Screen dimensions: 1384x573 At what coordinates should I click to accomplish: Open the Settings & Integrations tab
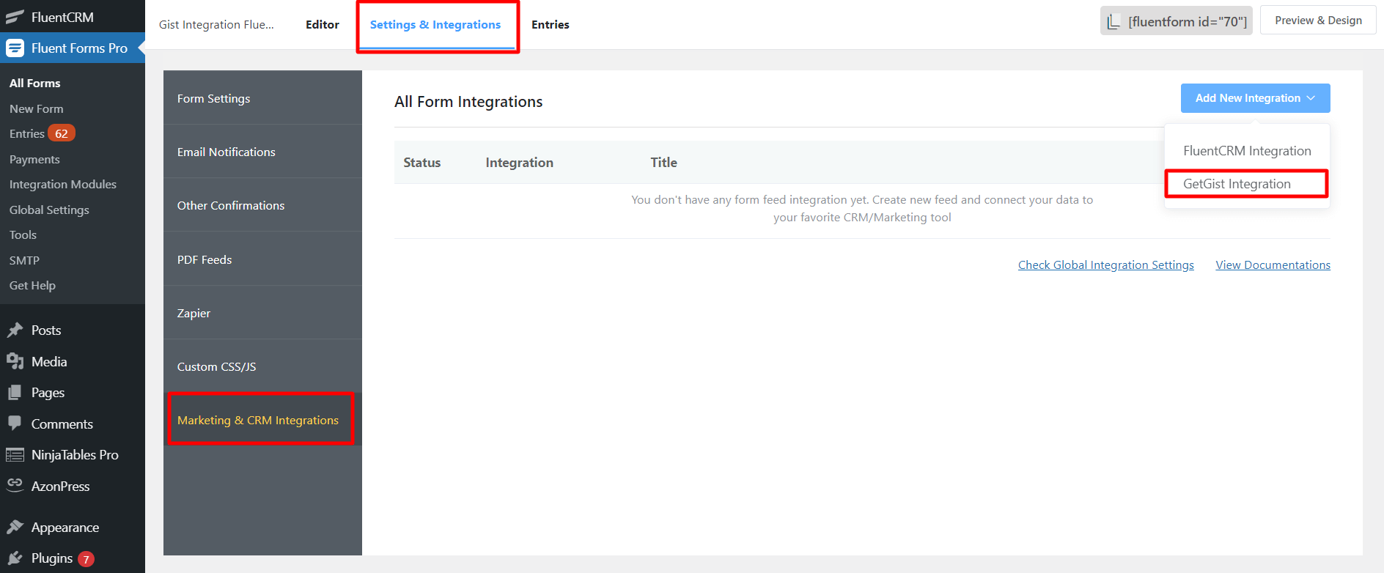(435, 25)
